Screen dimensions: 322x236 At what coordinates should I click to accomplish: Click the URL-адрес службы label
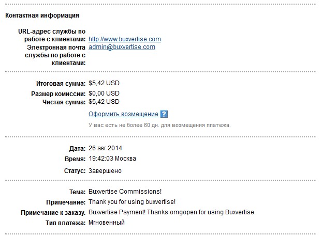pos(52,35)
